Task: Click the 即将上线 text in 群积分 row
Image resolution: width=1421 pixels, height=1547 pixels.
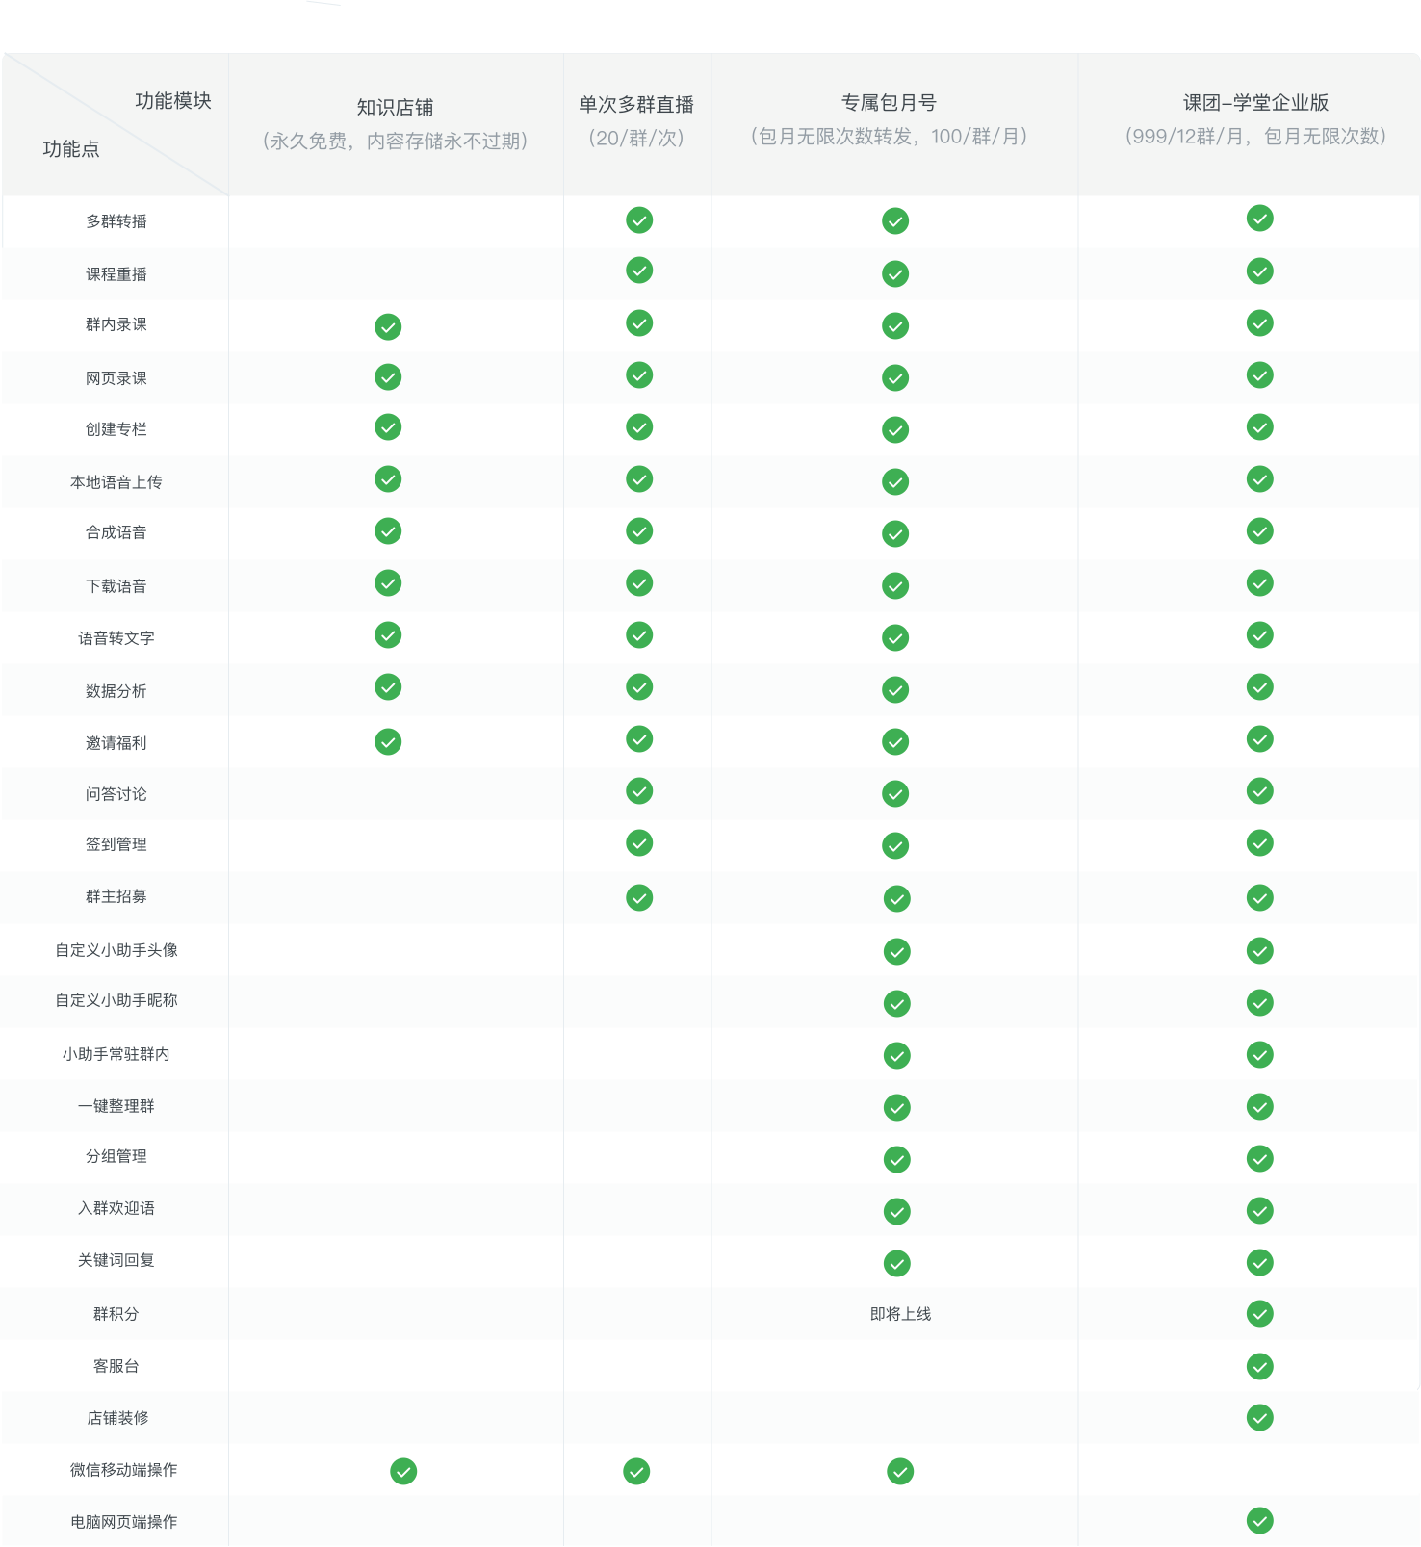Action: [900, 1314]
